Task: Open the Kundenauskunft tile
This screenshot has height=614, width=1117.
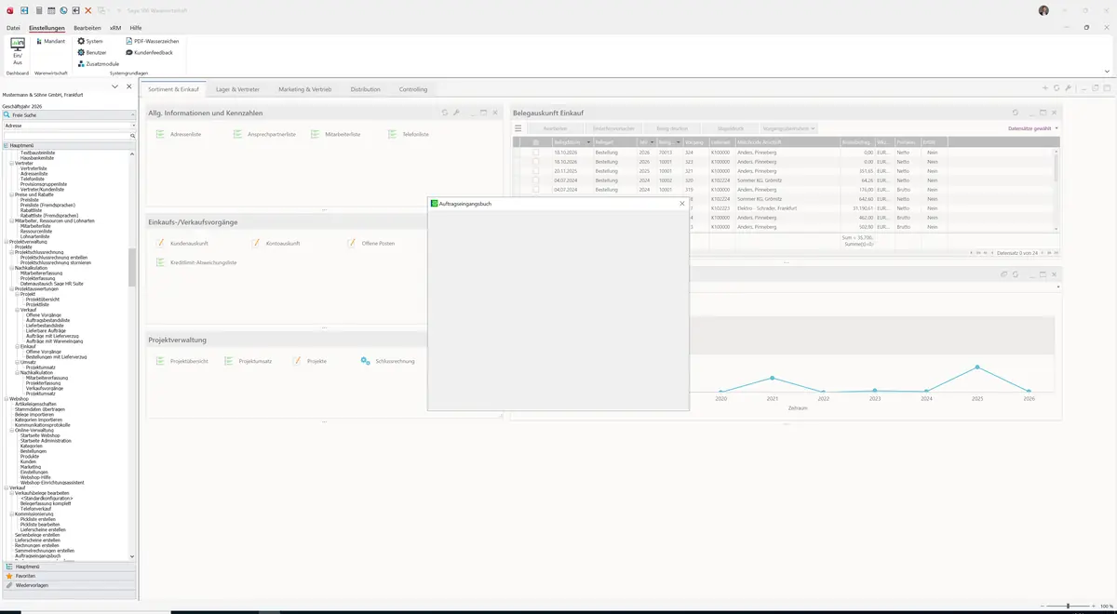Action: 182,243
